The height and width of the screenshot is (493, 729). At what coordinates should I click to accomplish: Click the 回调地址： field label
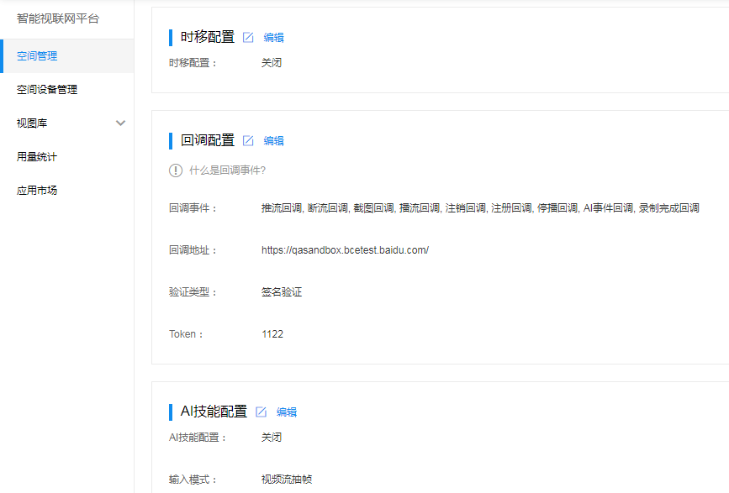click(193, 250)
